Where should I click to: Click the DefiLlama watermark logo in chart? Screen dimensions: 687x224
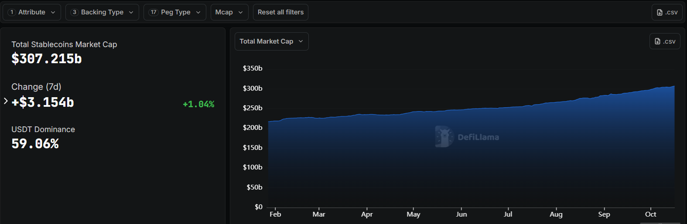444,137
